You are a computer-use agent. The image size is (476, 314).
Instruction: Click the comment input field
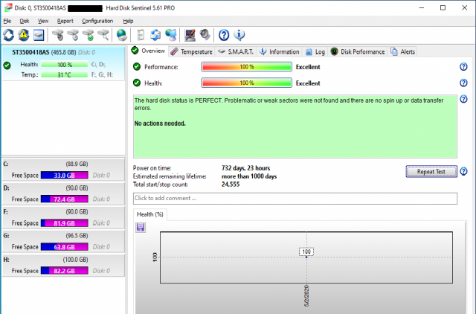295,198
